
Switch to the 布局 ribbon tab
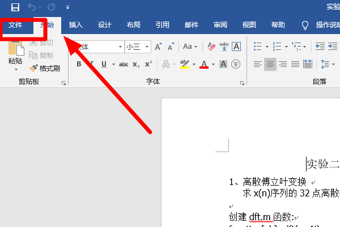pyautogui.click(x=133, y=25)
